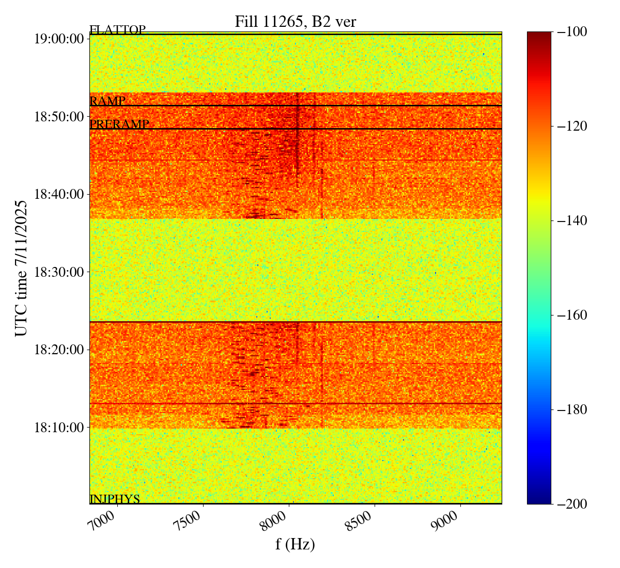
Task: Select the −140 colorbar tick label
Action: click(x=572, y=220)
